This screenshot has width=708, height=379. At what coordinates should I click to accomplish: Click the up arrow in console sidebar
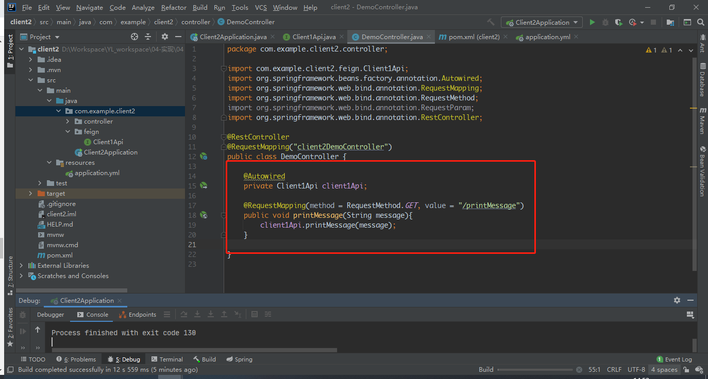pos(38,330)
